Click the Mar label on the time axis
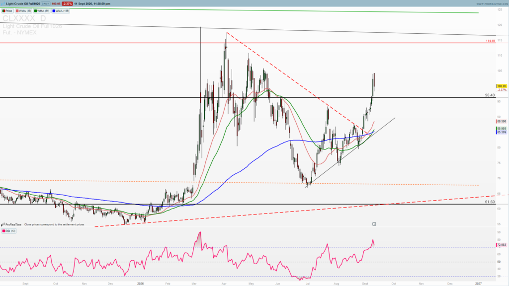Image resolution: width=509 pixels, height=286 pixels. 194,284
